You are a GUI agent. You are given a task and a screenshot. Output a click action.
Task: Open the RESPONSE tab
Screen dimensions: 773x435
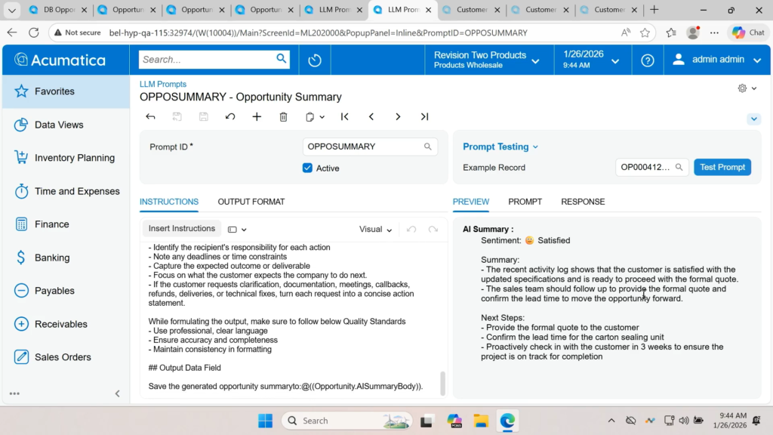coord(583,202)
